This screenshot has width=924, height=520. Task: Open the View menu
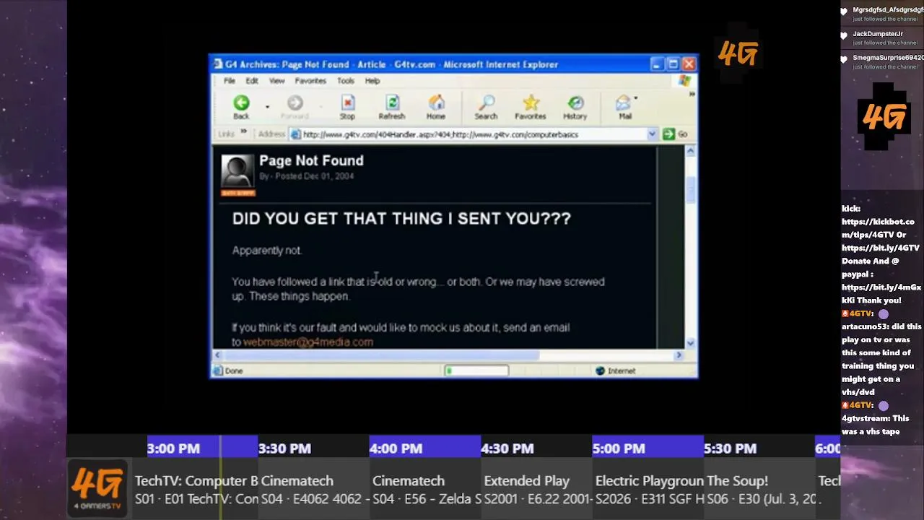(276, 81)
